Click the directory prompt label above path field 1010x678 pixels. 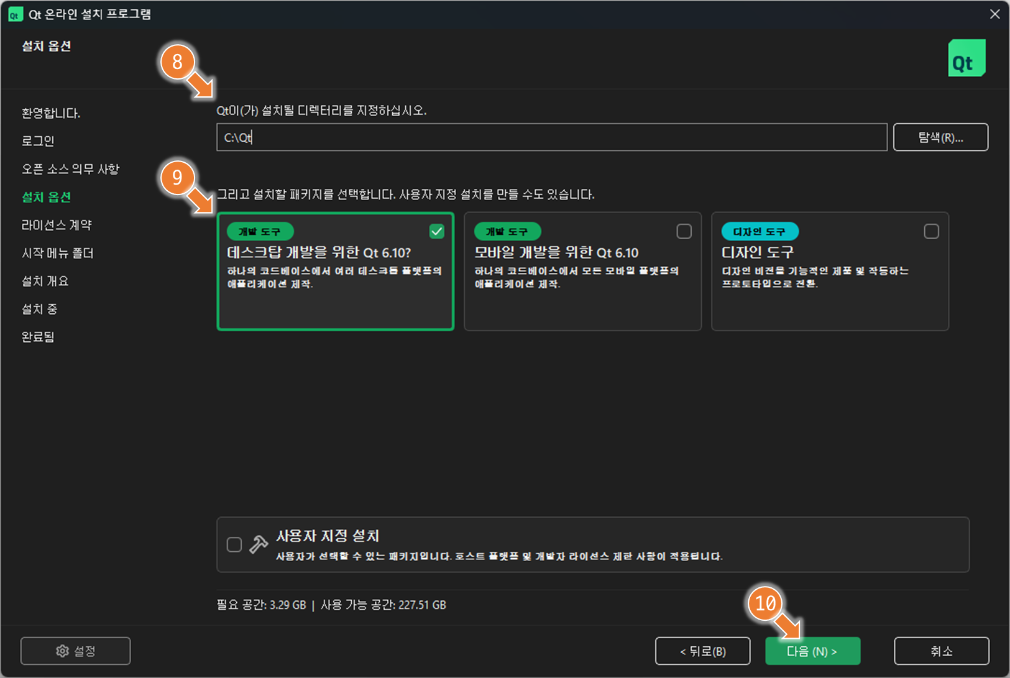pos(321,111)
